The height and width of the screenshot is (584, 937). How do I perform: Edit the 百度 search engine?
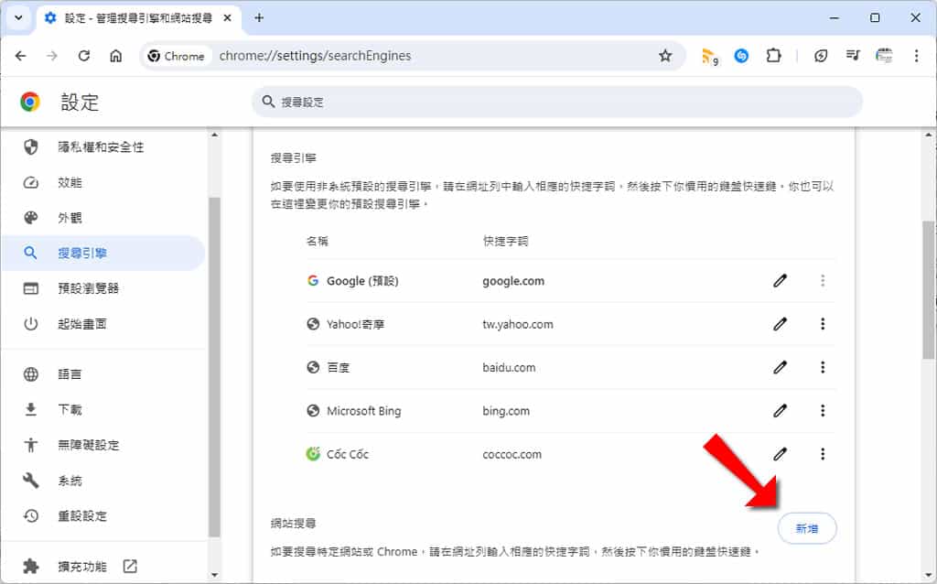click(780, 367)
